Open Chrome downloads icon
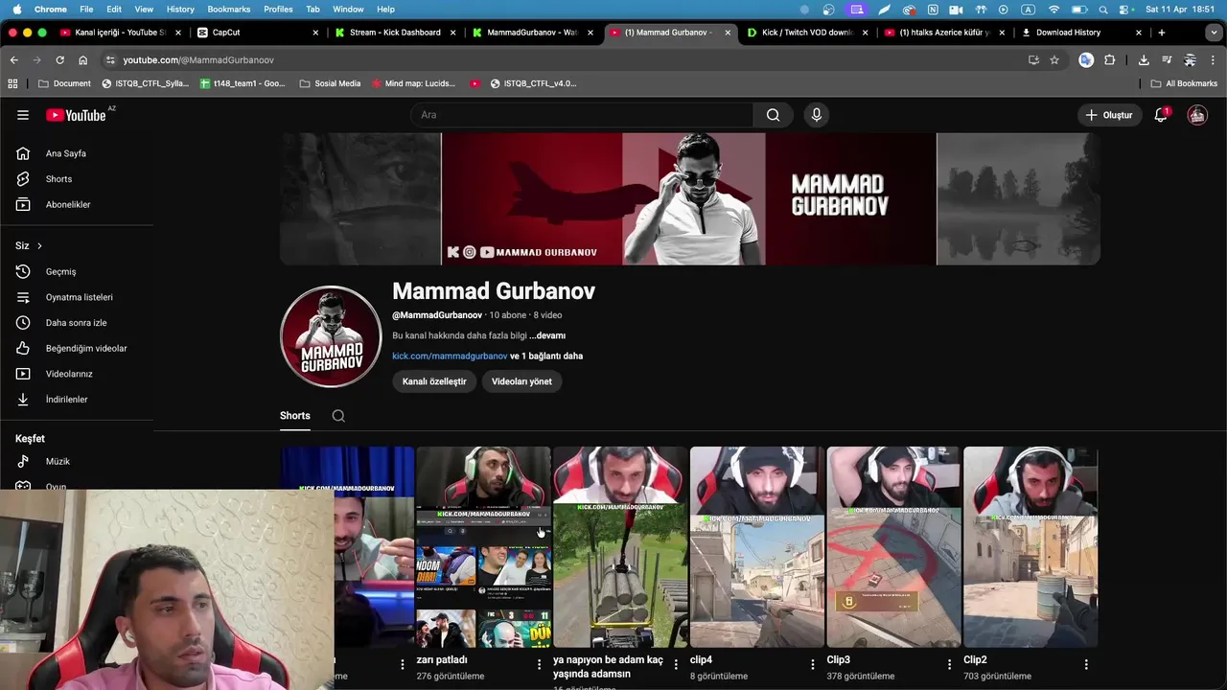The width and height of the screenshot is (1227, 690). [x=1144, y=59]
